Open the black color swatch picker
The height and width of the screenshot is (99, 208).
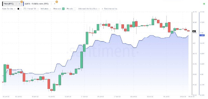point(19,9)
